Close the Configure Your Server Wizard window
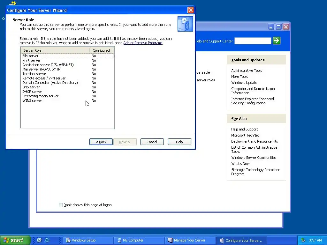The width and height of the screenshot is (327, 245). tap(191, 10)
